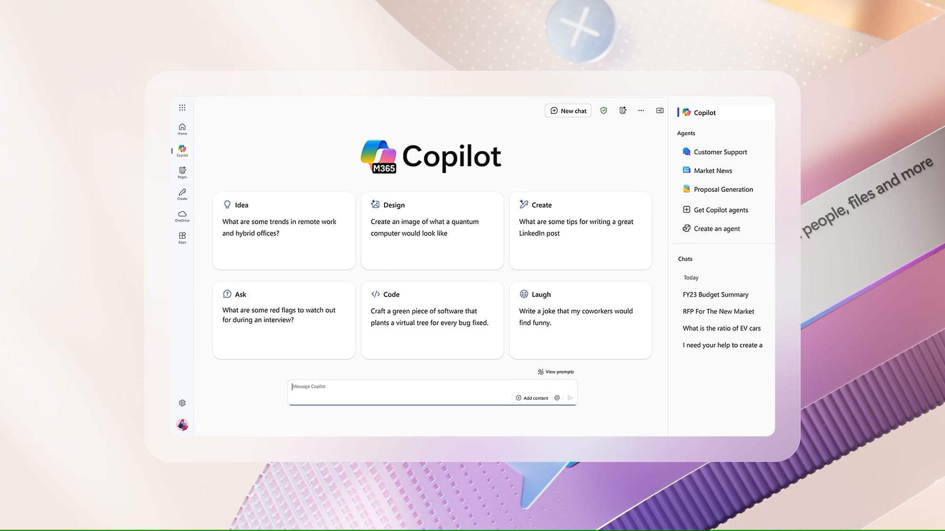This screenshot has width=945, height=531.
Task: Open the RFP For The New Market chat
Action: (x=718, y=312)
